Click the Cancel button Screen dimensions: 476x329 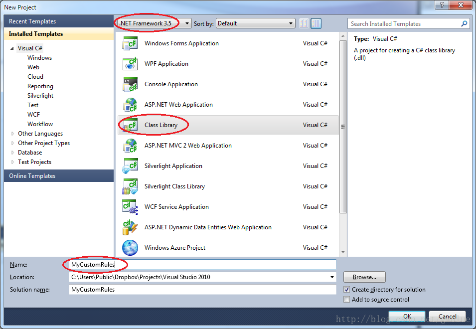click(447, 316)
